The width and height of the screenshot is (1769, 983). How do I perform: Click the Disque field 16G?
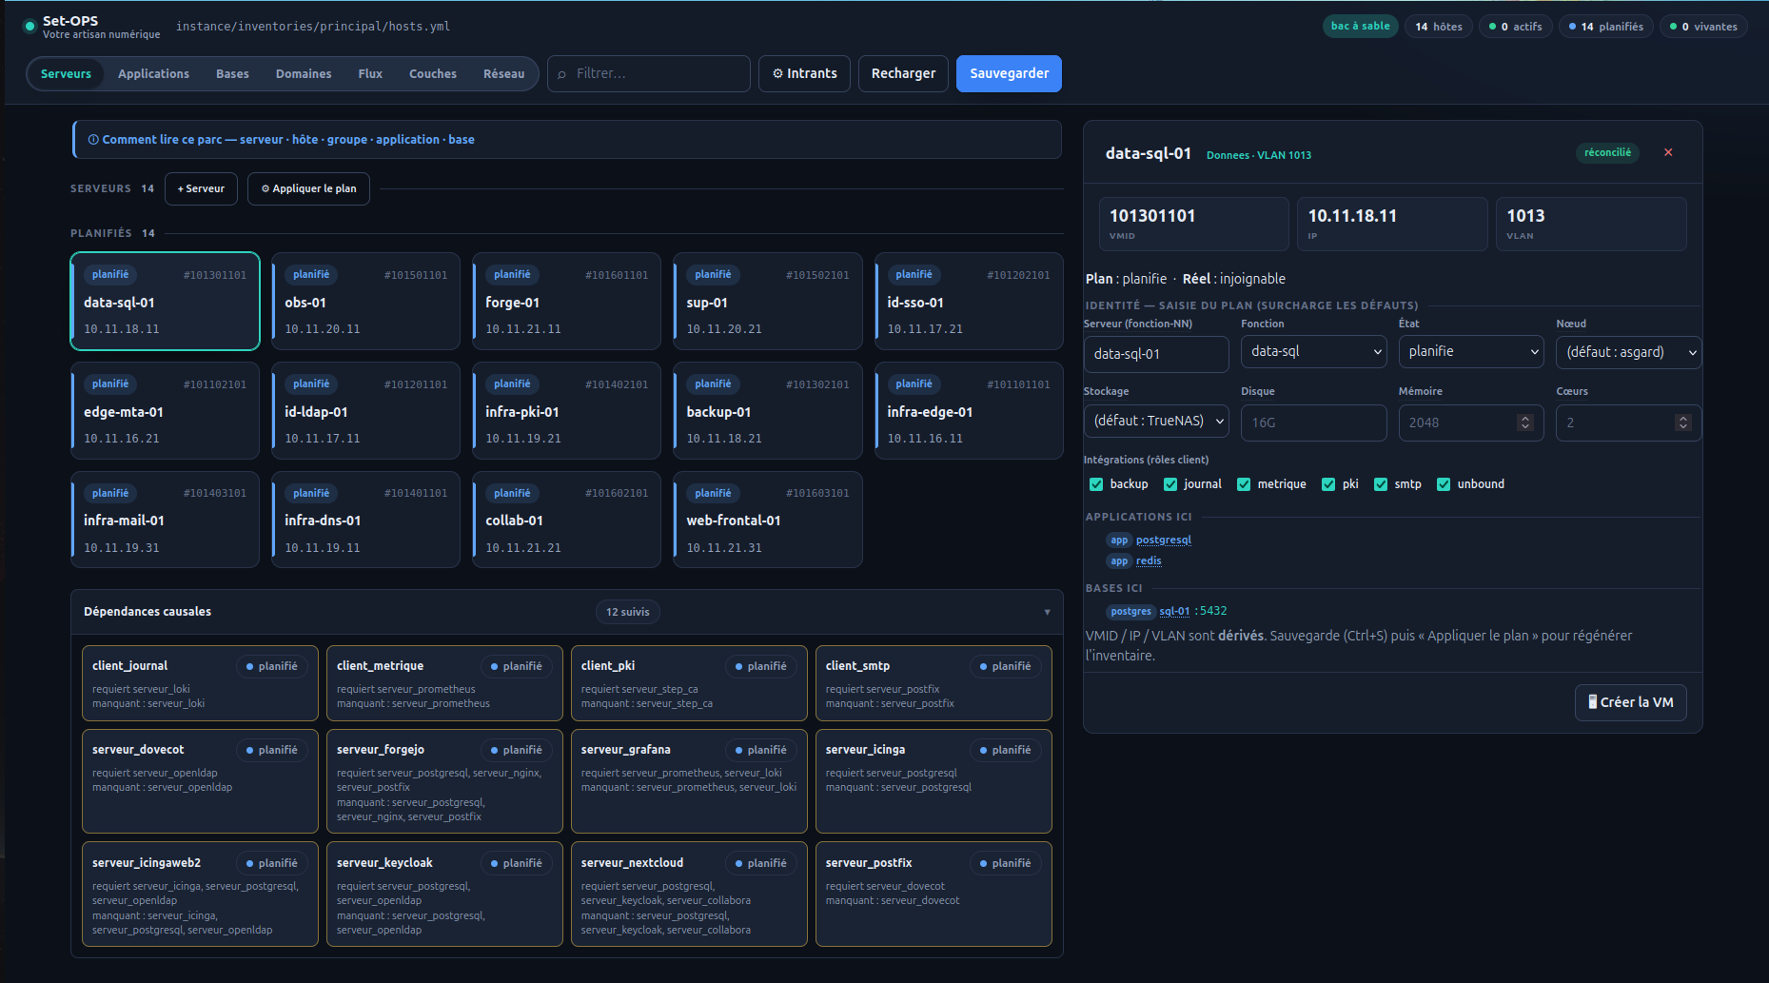pos(1313,423)
